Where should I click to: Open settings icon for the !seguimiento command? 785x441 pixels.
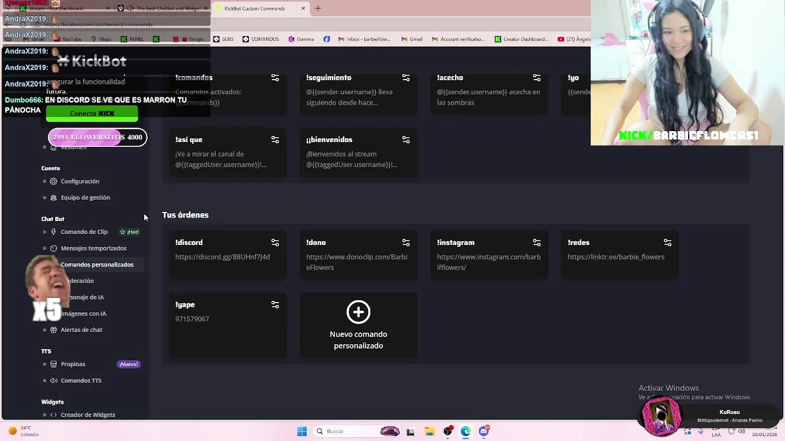406,78
